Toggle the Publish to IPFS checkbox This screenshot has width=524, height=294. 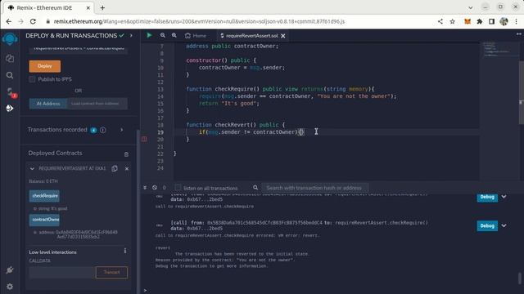32,79
